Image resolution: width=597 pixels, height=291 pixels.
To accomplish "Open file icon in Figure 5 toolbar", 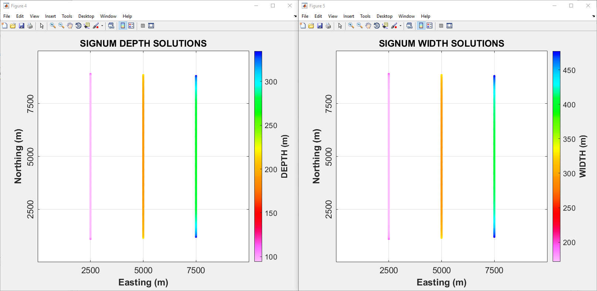I will pyautogui.click(x=311, y=26).
